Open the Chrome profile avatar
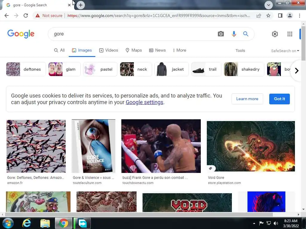This screenshot has width=306, height=229. coord(290,16)
